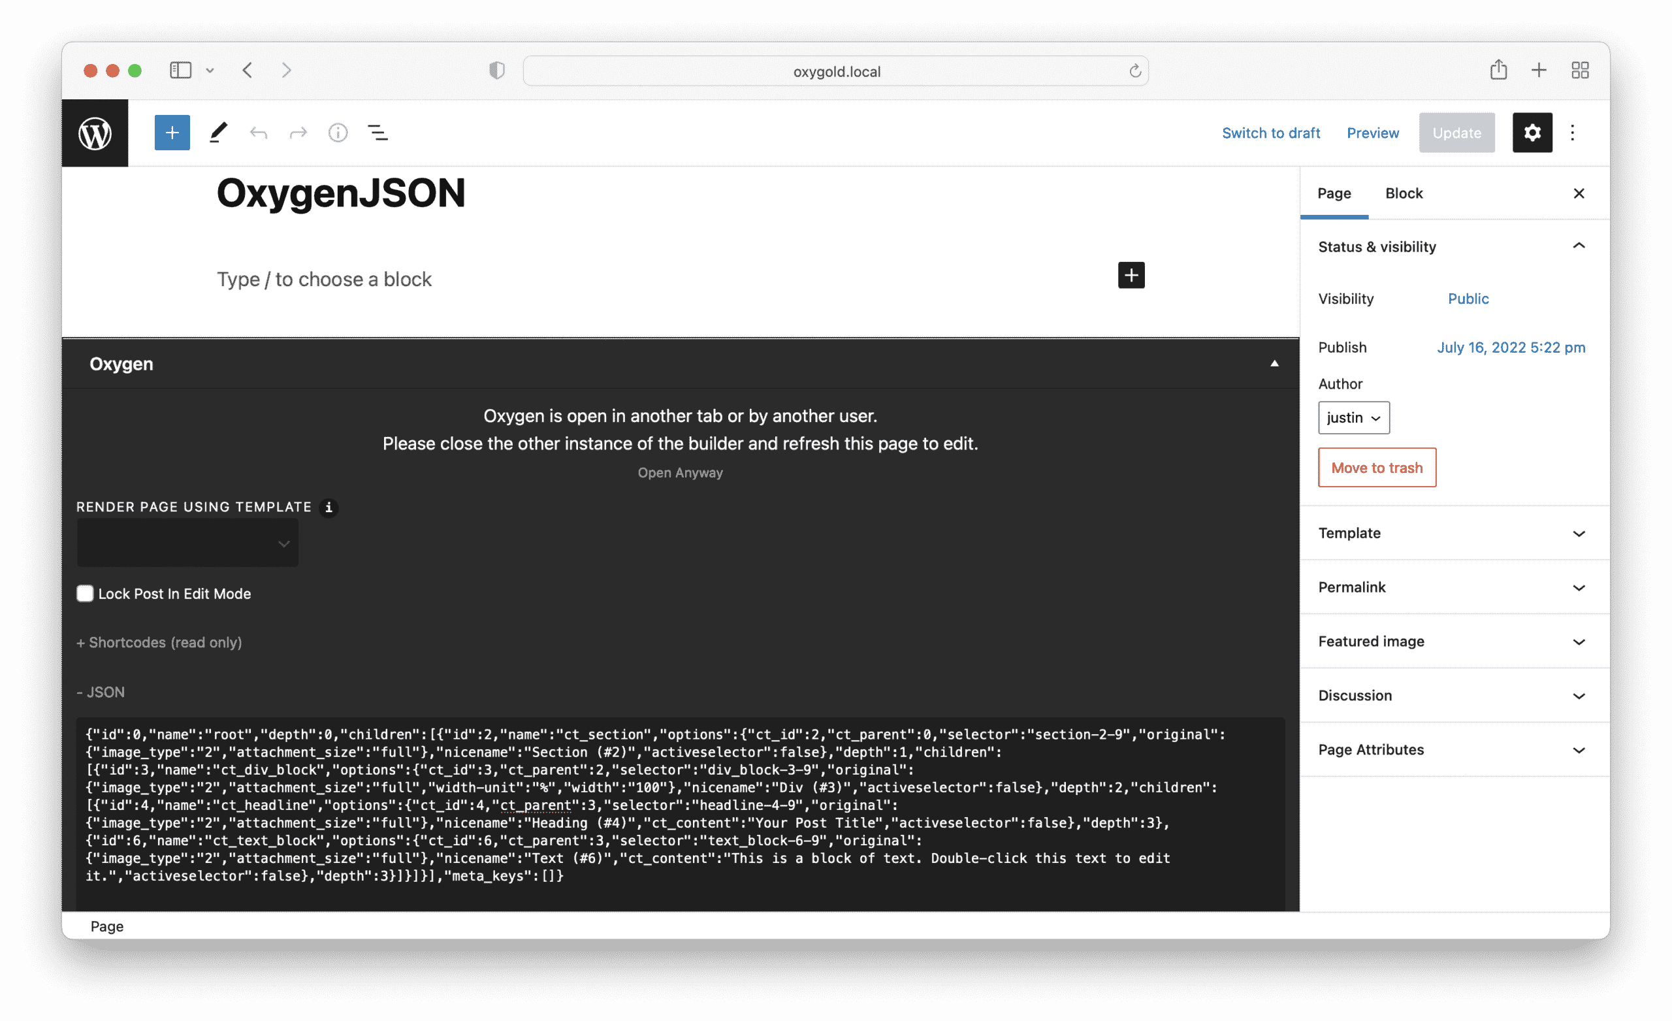Toggle the Settings gear icon

pos(1532,133)
